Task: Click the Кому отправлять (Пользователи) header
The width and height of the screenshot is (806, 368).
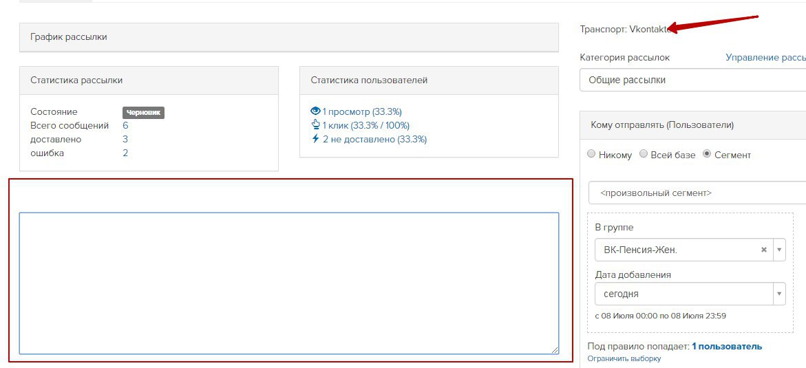Action: click(x=693, y=125)
